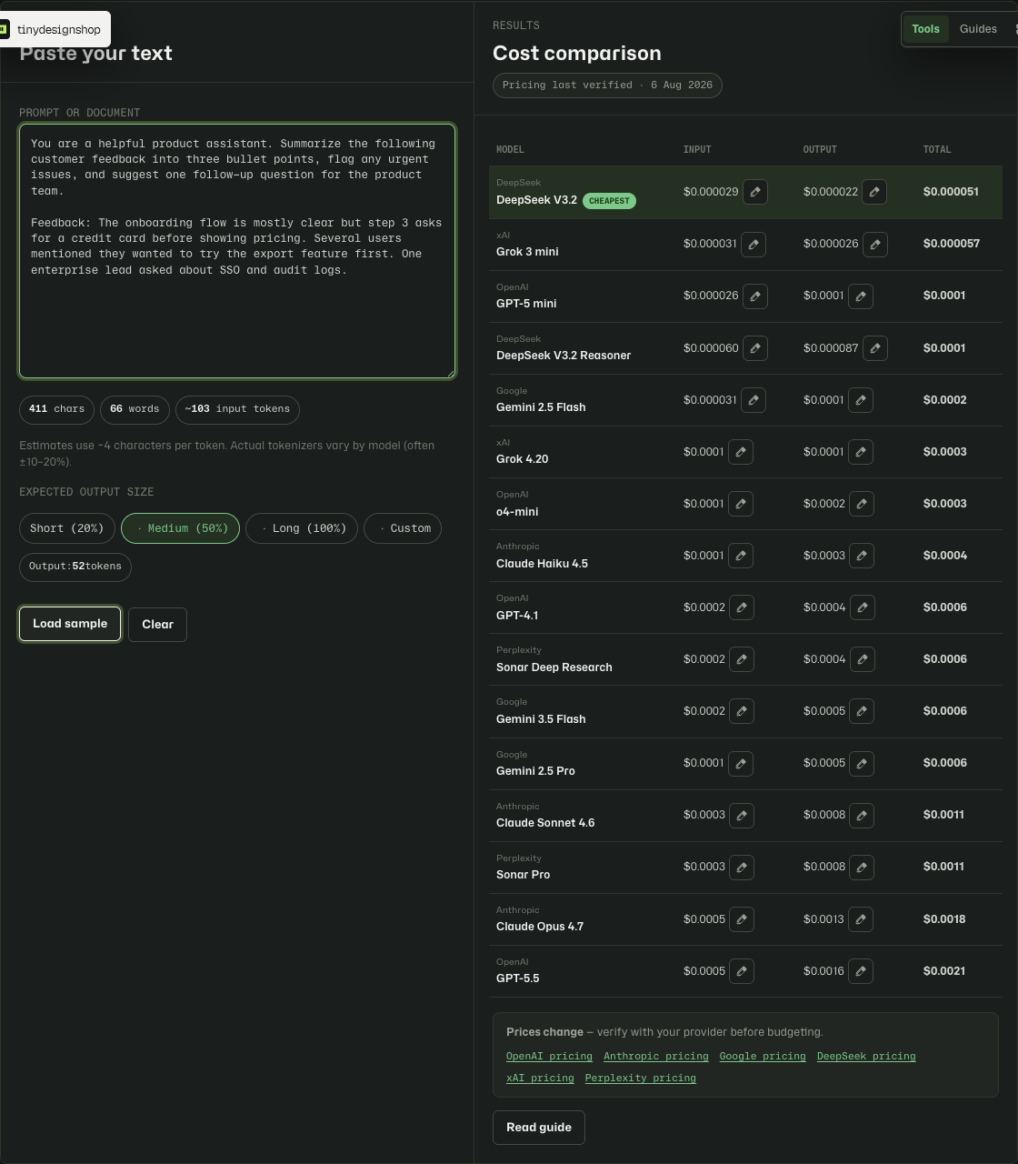Open Perplexity pricing link

641,1079
